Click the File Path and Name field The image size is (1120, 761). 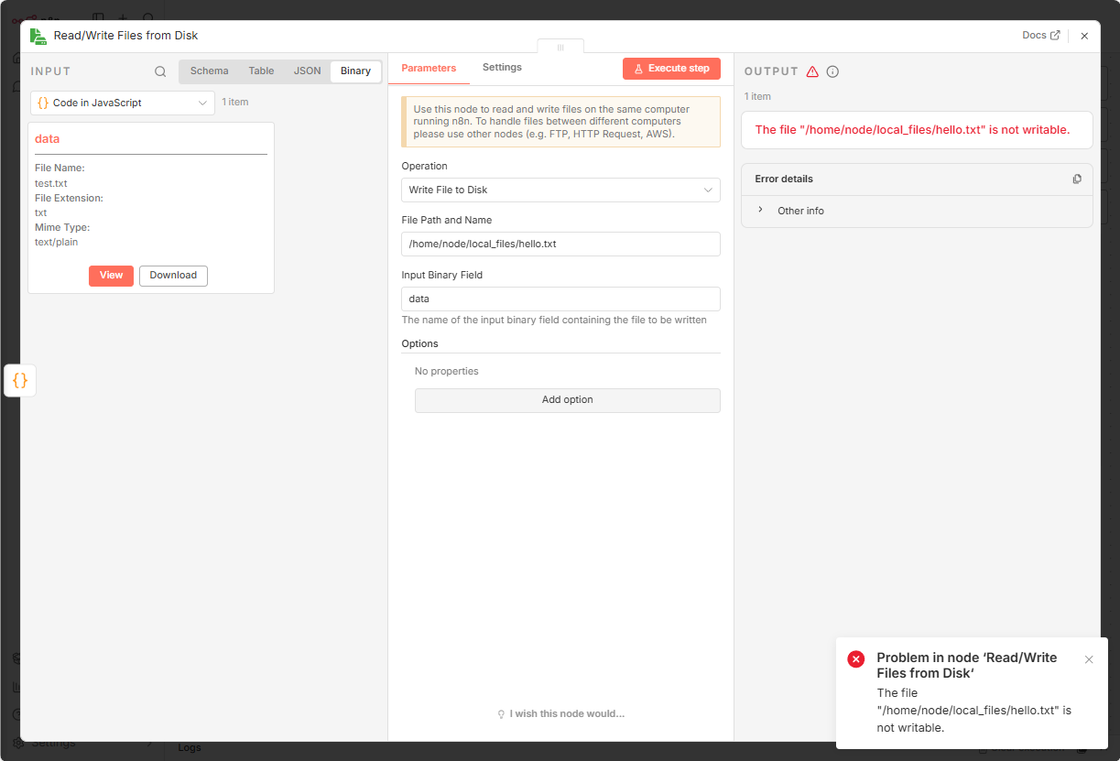tap(560, 244)
